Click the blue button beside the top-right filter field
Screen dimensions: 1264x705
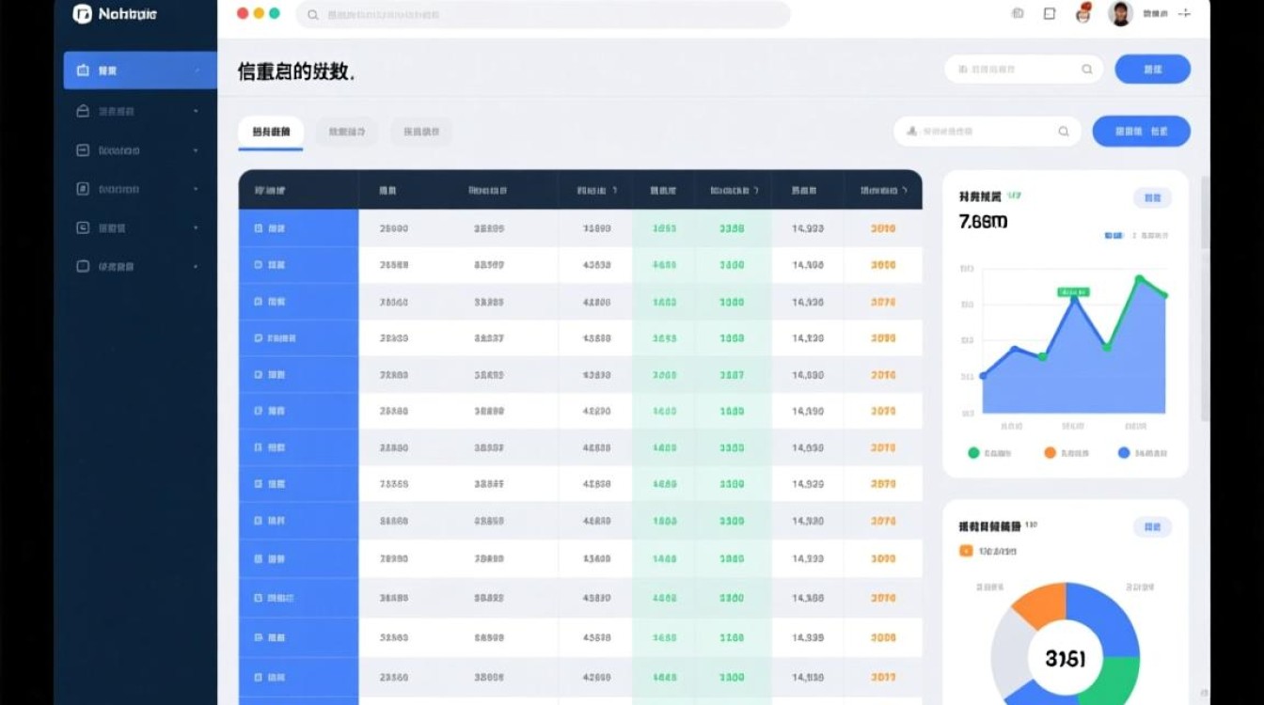[1152, 70]
